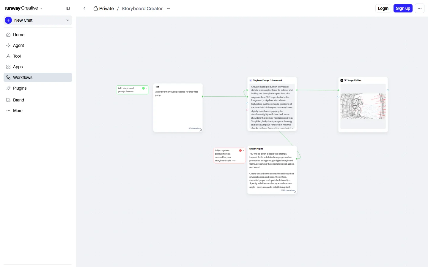The width and height of the screenshot is (428, 267).
Task: Click the Home icon in the sidebar
Action: (x=8, y=35)
